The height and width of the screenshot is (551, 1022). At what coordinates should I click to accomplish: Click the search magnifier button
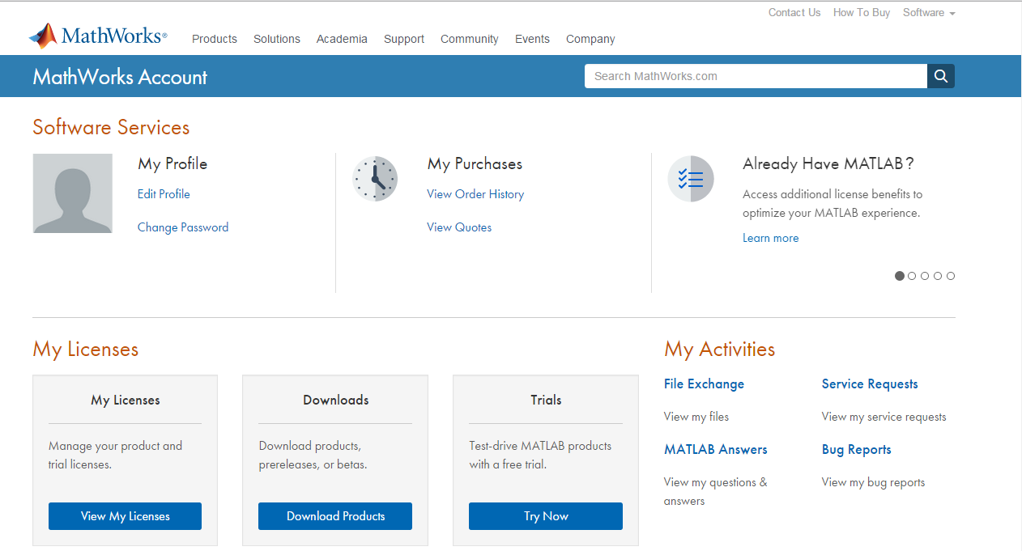coord(941,76)
